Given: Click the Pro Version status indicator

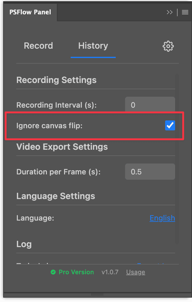Looking at the screenshot, I should 72,272.
